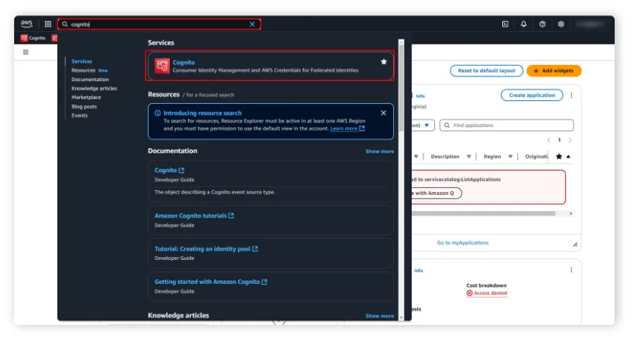
Task: Click the Create application button
Action: [532, 95]
